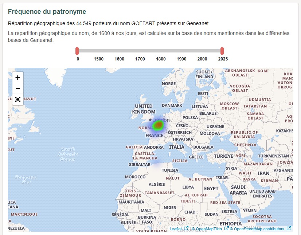The image size is (301, 235).
Task: Click the London star marker on the map
Action: 150,120
